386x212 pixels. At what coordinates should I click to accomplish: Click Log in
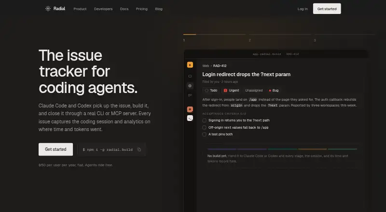tap(303, 9)
